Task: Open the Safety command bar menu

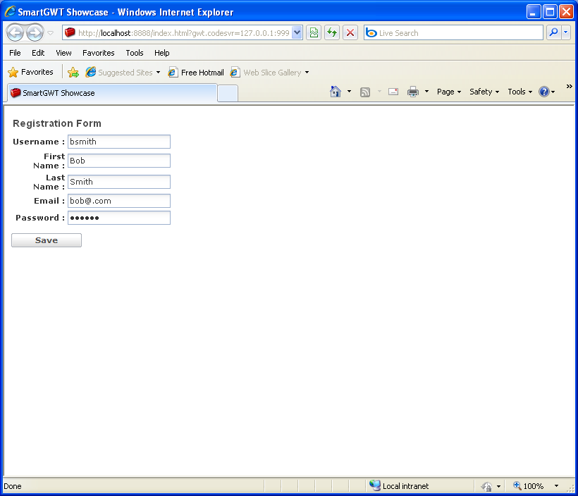Action: point(484,92)
